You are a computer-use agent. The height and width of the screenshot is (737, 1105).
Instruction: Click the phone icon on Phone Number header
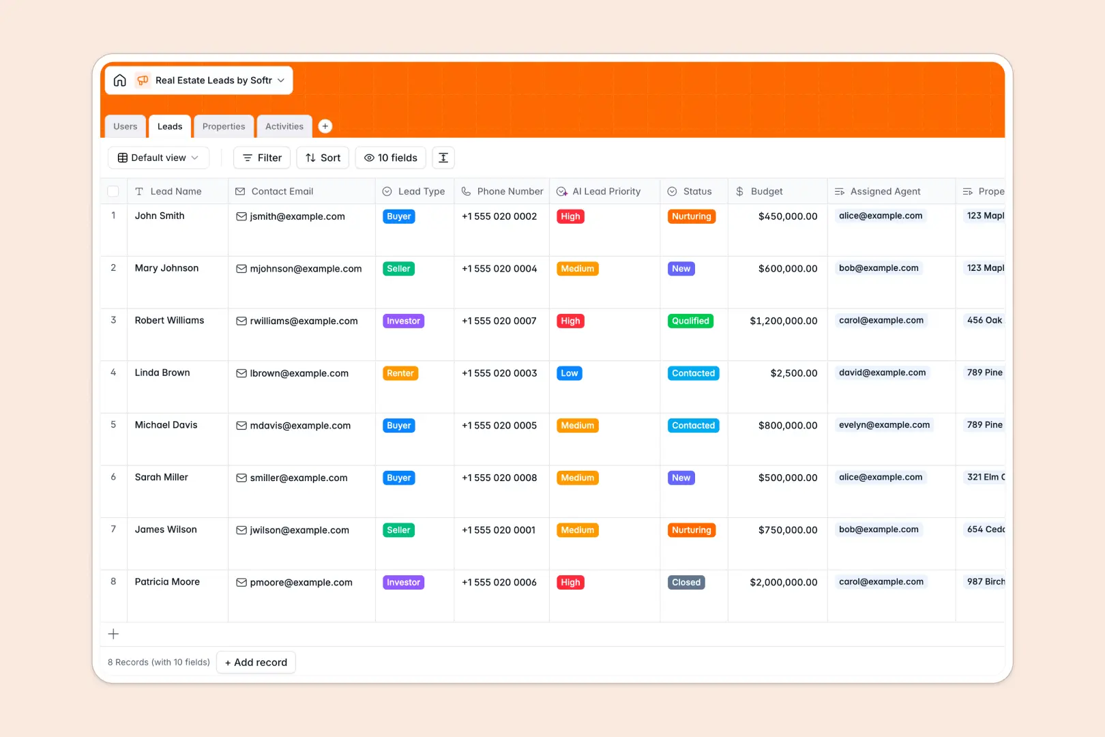465,191
